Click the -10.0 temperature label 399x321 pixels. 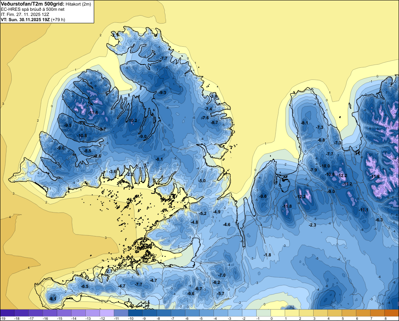coord(325,166)
